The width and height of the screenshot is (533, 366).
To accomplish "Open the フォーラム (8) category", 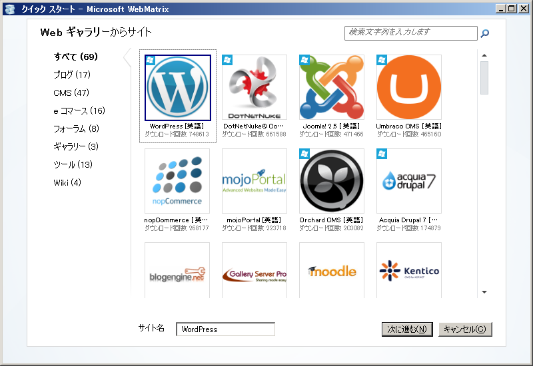I will tap(76, 128).
